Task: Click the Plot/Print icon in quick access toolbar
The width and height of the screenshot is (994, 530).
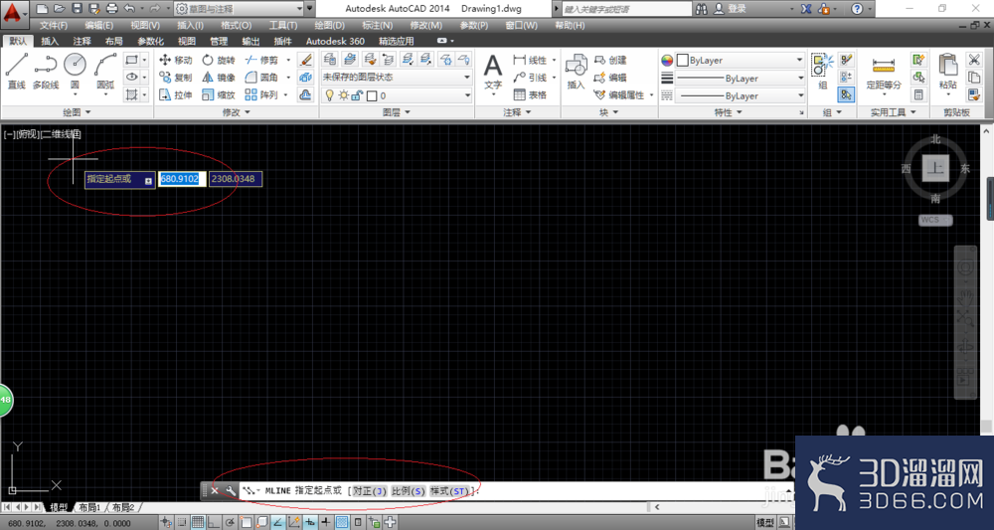Action: 112,9
